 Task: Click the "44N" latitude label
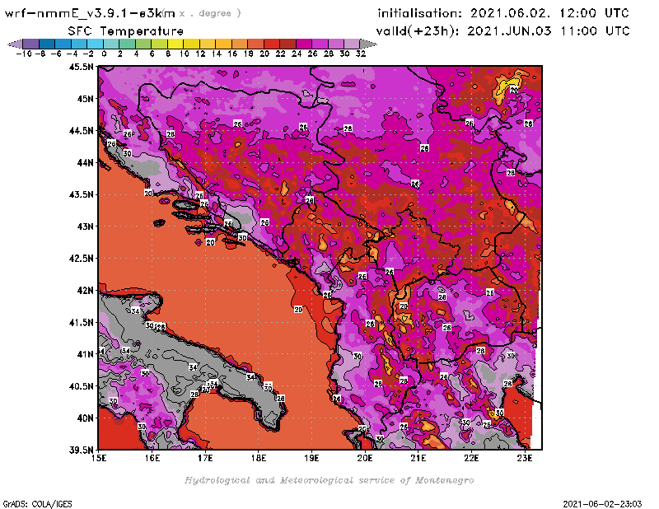tap(86, 162)
